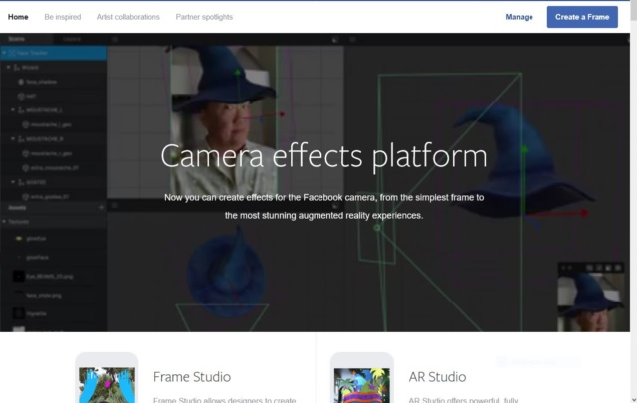The image size is (637, 403).
Task: Open Partner spotlights navigation item
Action: (x=204, y=17)
